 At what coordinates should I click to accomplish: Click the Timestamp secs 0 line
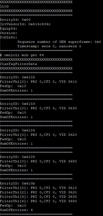(49, 46)
